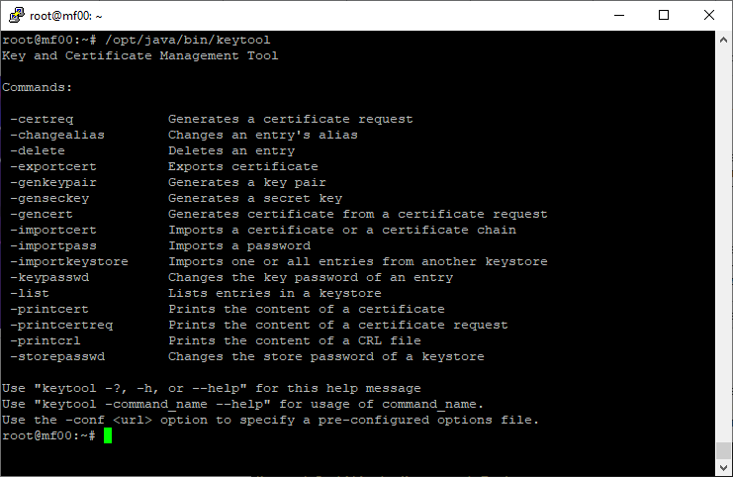Image resolution: width=733 pixels, height=477 pixels.
Task: Click "Generates certificate from a certificate request" text
Action: pos(358,215)
